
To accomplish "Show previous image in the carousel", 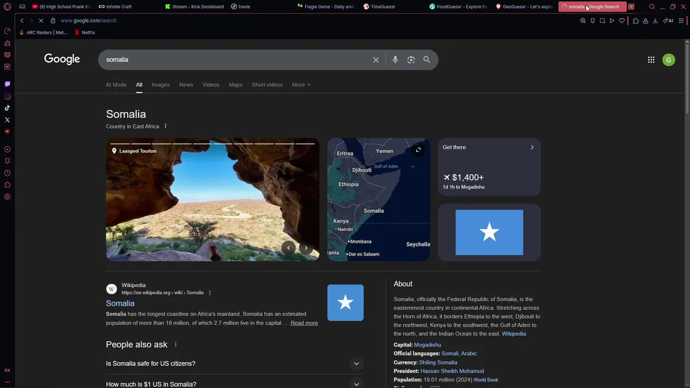I will click(x=288, y=248).
